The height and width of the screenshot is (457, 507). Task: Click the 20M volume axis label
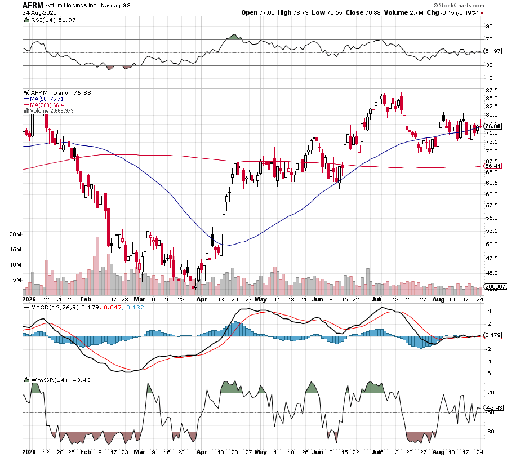pos(16,234)
